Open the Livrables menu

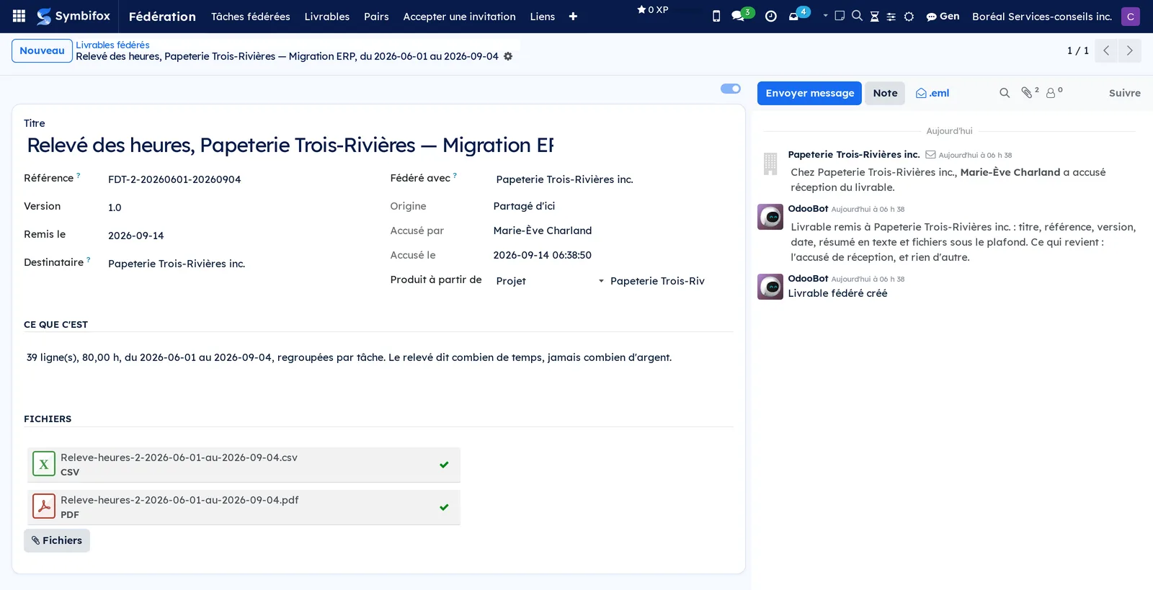(x=326, y=16)
